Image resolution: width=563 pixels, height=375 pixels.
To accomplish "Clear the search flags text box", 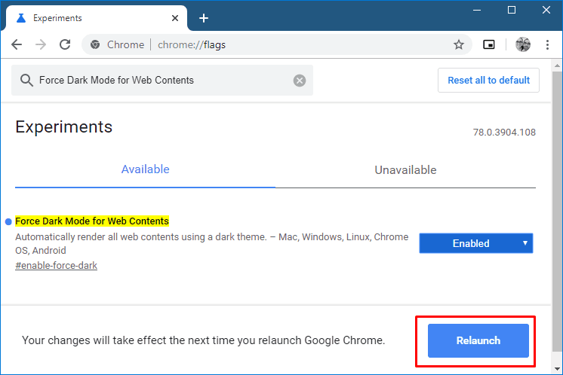I will point(300,81).
